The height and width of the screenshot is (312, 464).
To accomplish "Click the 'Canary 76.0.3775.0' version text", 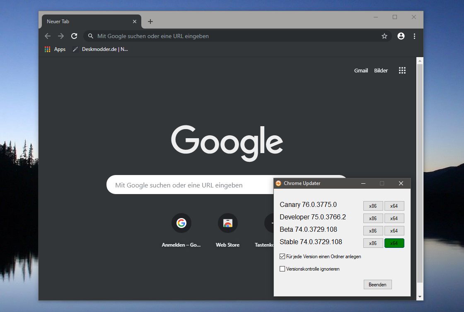I will pyautogui.click(x=308, y=204).
